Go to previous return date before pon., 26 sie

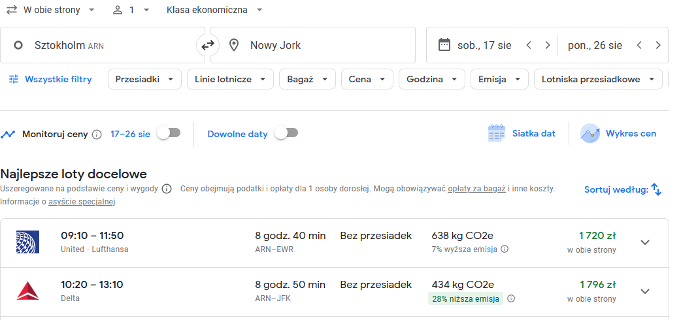(639, 45)
